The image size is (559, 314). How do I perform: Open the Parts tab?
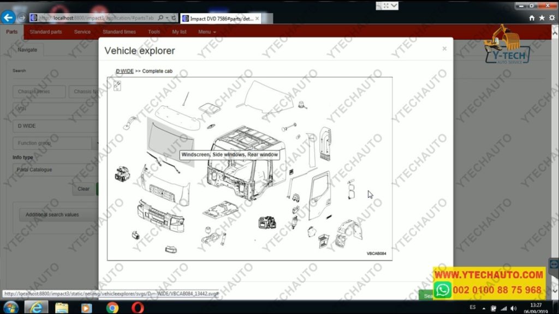(12, 32)
